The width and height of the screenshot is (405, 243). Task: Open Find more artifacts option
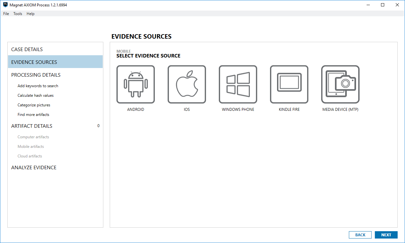[33, 115]
